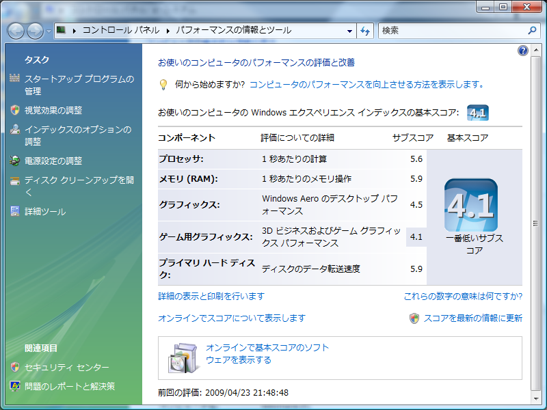Click the shield icon beside 視覚効果の調整
The height and width of the screenshot is (410, 547).
14,110
